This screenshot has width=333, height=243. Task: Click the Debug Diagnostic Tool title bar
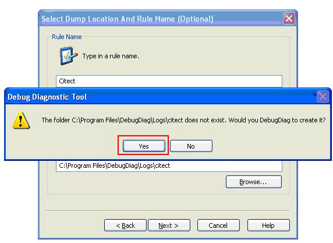click(x=160, y=97)
